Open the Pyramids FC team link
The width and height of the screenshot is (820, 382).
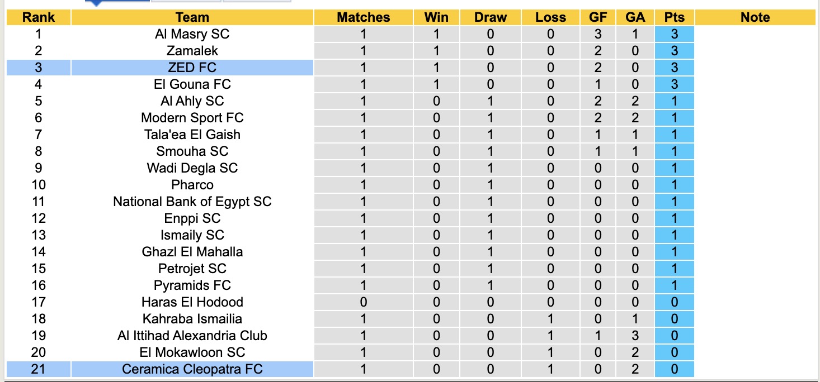(x=192, y=285)
